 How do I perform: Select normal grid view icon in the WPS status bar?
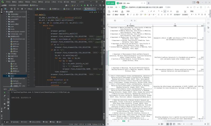point(167,124)
